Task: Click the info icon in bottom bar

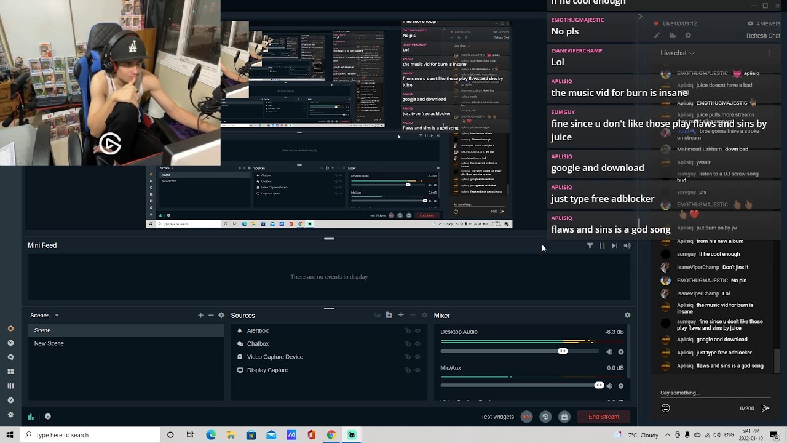Action: pos(48,417)
